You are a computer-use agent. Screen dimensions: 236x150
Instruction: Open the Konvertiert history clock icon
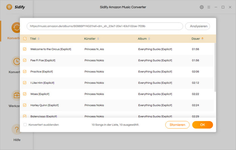pos(16,62)
